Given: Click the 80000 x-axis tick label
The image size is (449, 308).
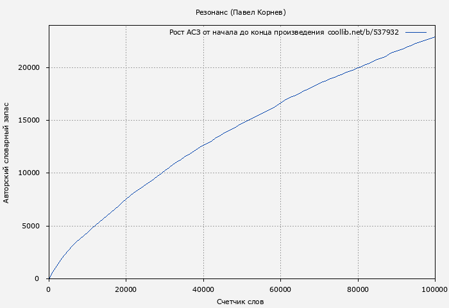Looking at the screenshot, I should click(x=358, y=289).
